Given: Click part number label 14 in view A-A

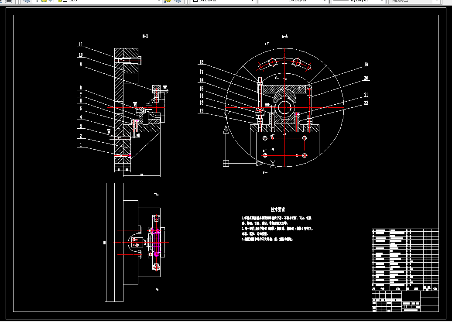Looking at the screenshot, I should pos(202,96).
